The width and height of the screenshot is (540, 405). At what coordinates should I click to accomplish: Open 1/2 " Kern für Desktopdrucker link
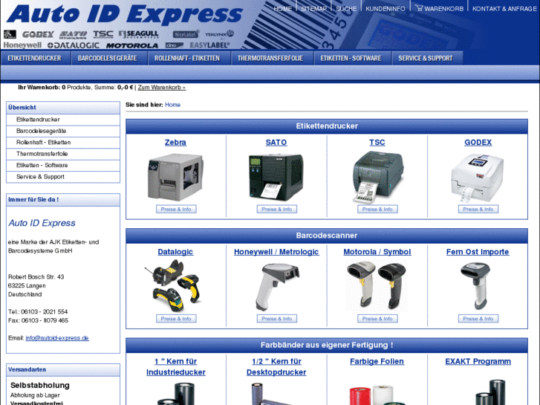pos(276,367)
